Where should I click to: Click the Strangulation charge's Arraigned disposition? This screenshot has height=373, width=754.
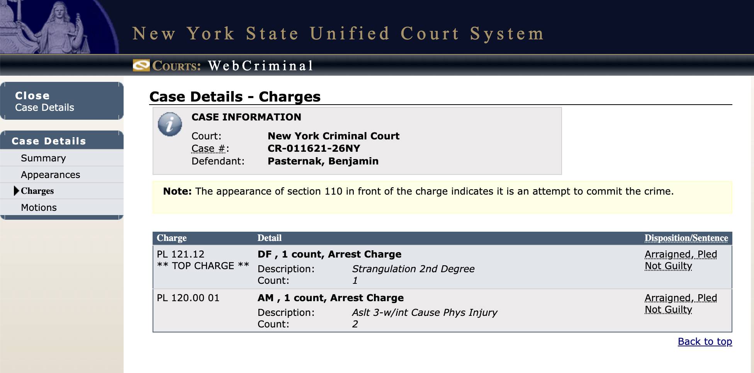coord(681,260)
